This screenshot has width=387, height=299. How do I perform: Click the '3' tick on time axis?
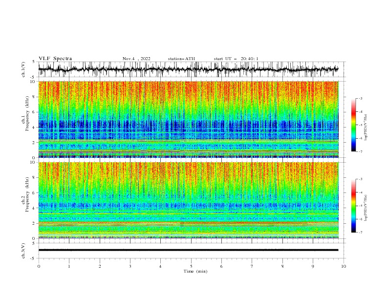(130, 266)
